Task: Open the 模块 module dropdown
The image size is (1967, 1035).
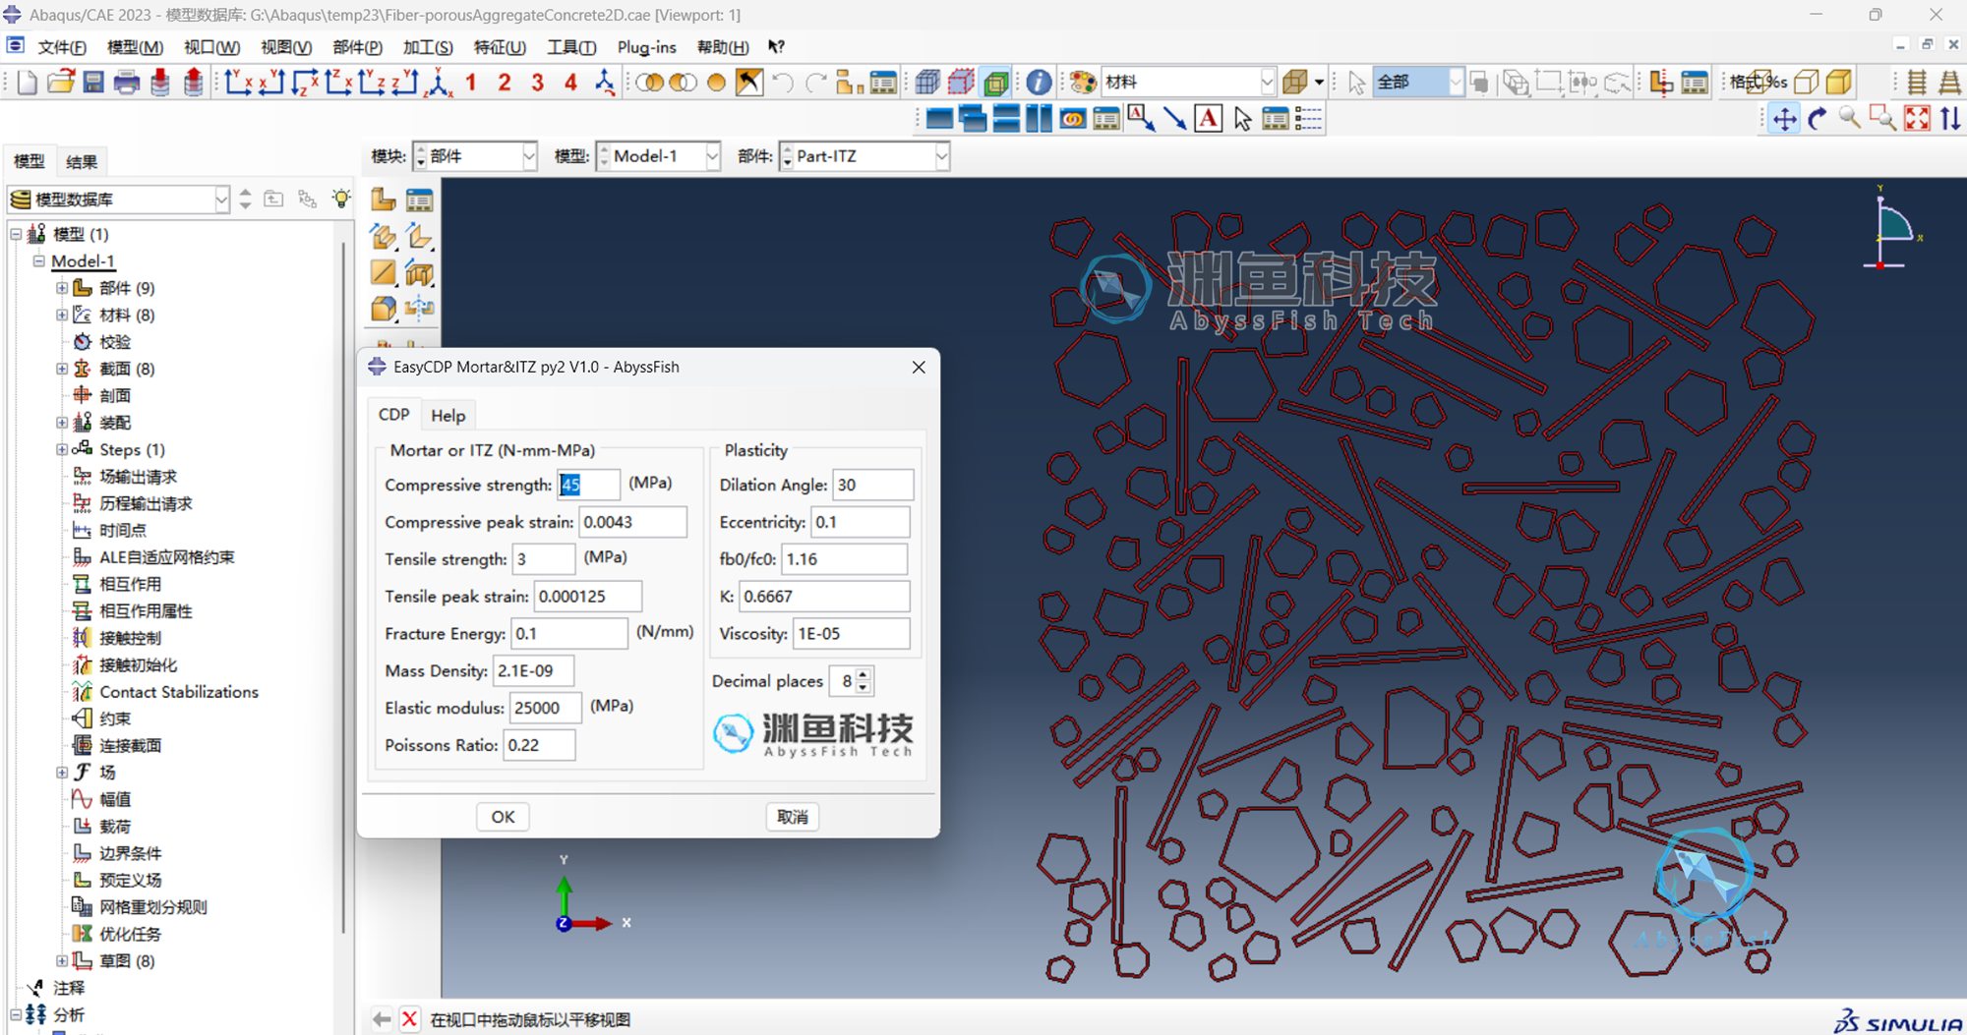Action: tap(475, 156)
